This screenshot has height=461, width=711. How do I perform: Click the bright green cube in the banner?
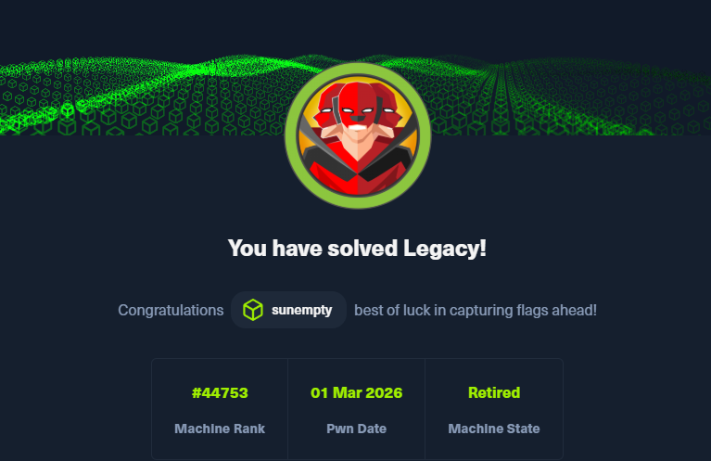(x=68, y=110)
